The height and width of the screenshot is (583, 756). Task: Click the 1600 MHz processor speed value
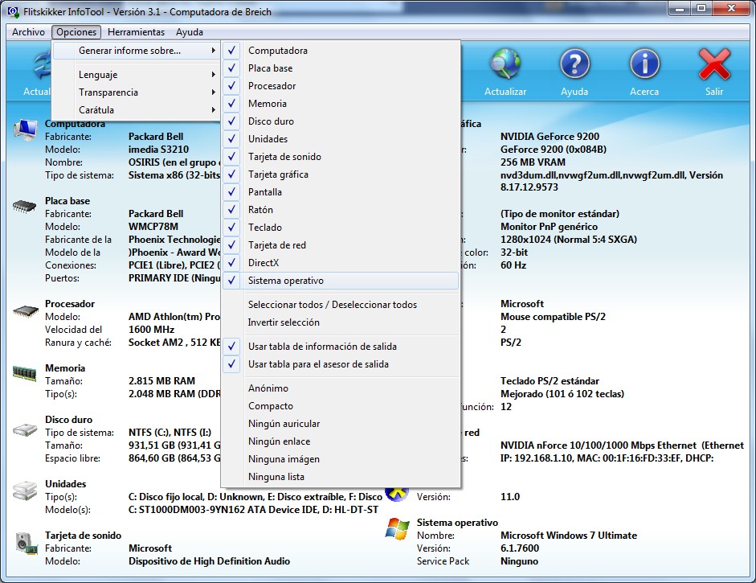[x=151, y=329]
